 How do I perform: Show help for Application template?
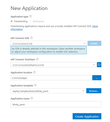pos(35,85)
